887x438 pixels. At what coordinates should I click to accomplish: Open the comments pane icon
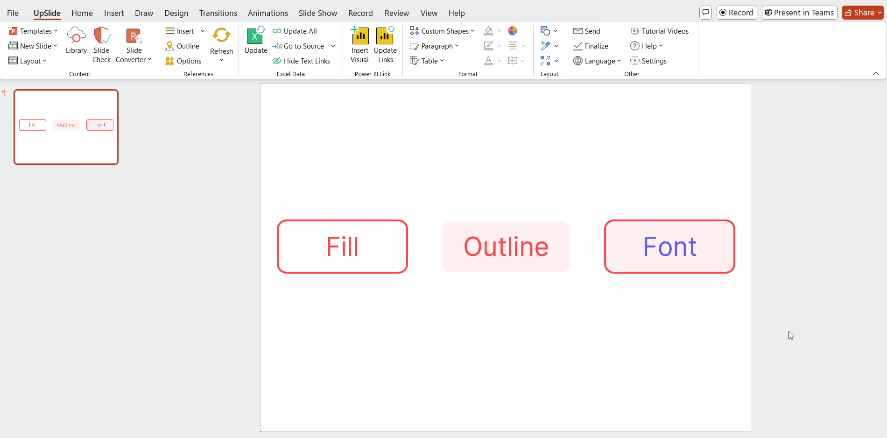tap(705, 13)
